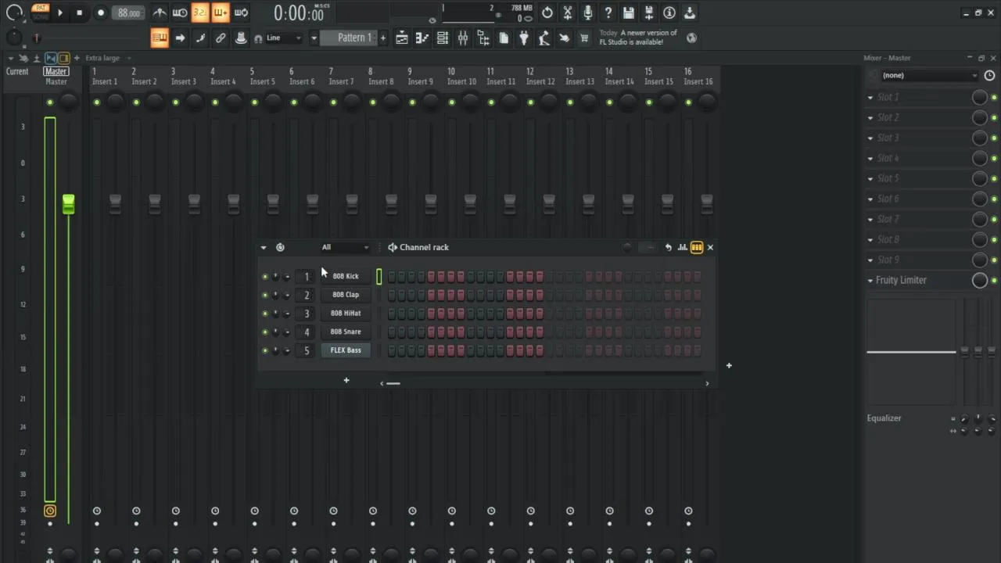Expand Slot 5 effect dropdown in mixer
1001x563 pixels.
pos(870,178)
